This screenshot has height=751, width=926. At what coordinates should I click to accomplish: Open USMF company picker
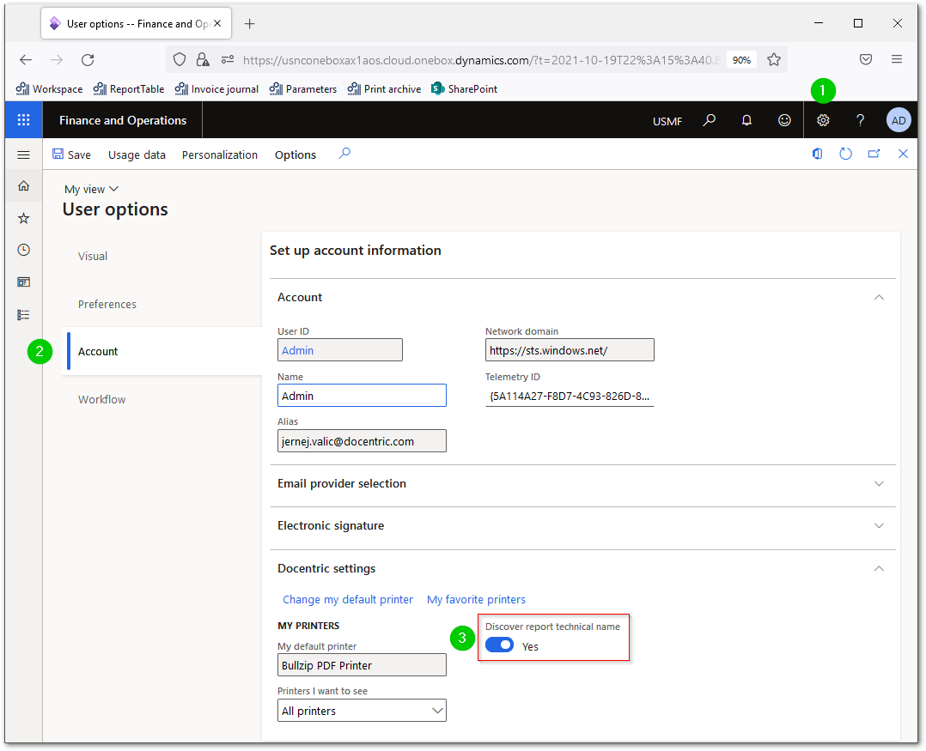[667, 121]
